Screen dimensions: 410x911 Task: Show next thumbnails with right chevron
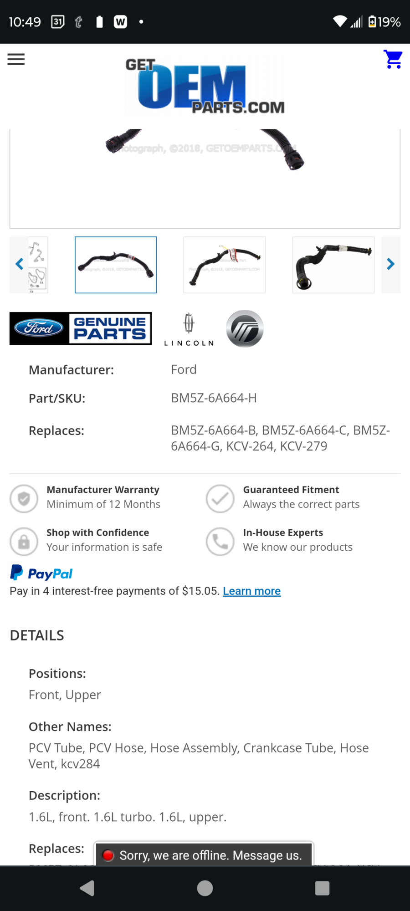(391, 264)
